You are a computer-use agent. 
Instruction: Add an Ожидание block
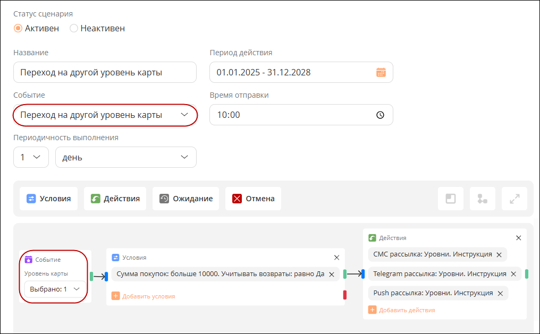point(185,199)
